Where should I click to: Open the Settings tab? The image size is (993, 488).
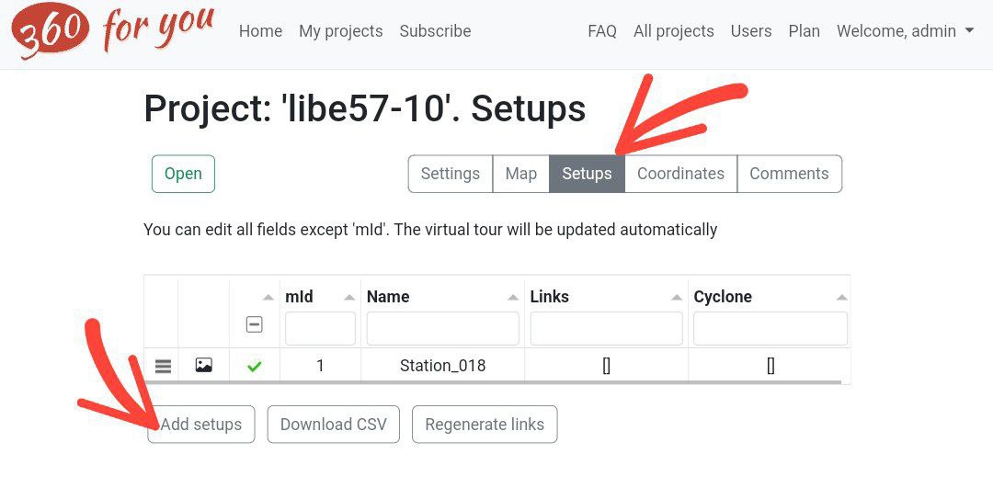tap(451, 174)
